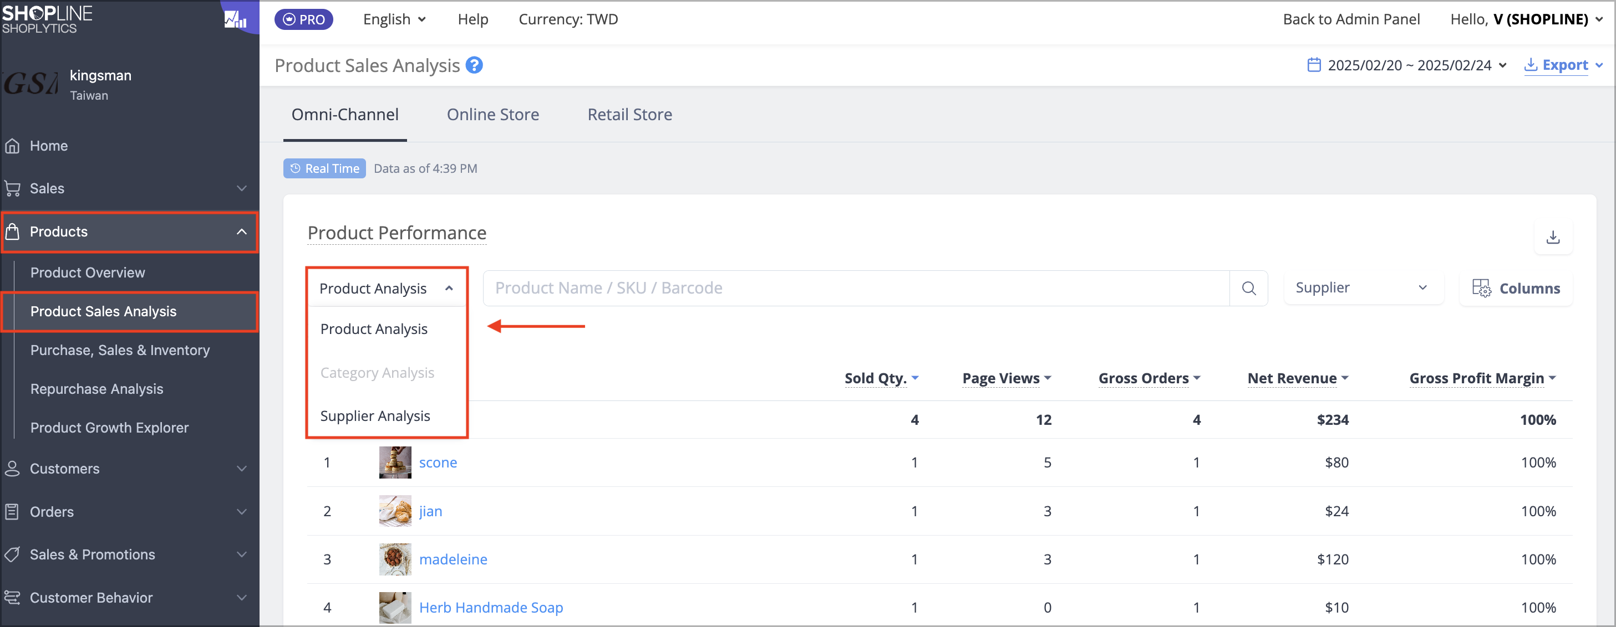Image resolution: width=1616 pixels, height=627 pixels.
Task: Sort by Gross Profit Margin column
Action: pyautogui.click(x=1483, y=378)
